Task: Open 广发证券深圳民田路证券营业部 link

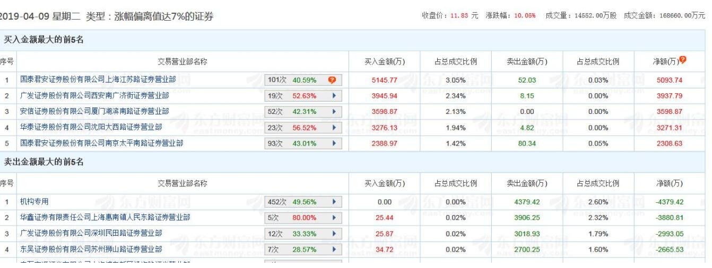Action: click(x=91, y=234)
